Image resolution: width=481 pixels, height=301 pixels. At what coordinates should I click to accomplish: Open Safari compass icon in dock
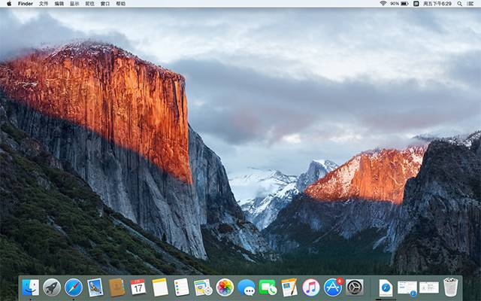point(74,287)
